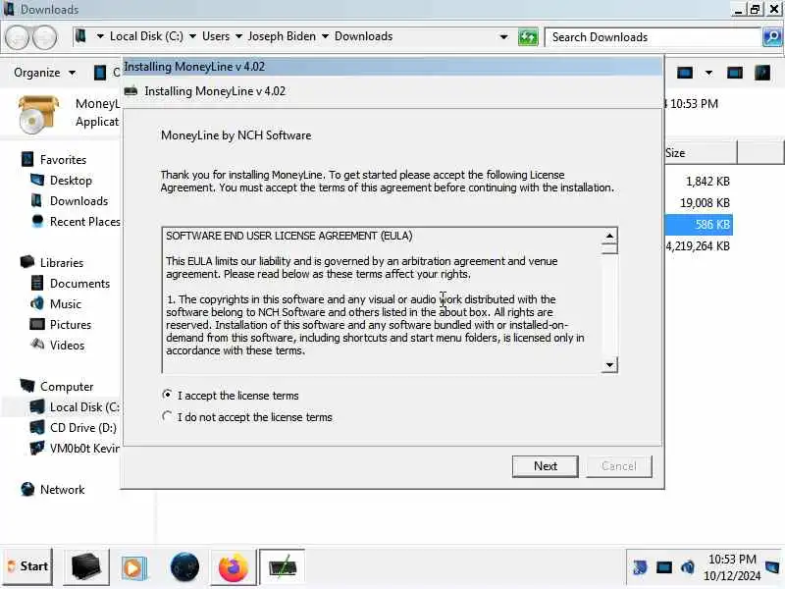Select the file sized 19,008 KB
This screenshot has width=785, height=589.
point(705,203)
